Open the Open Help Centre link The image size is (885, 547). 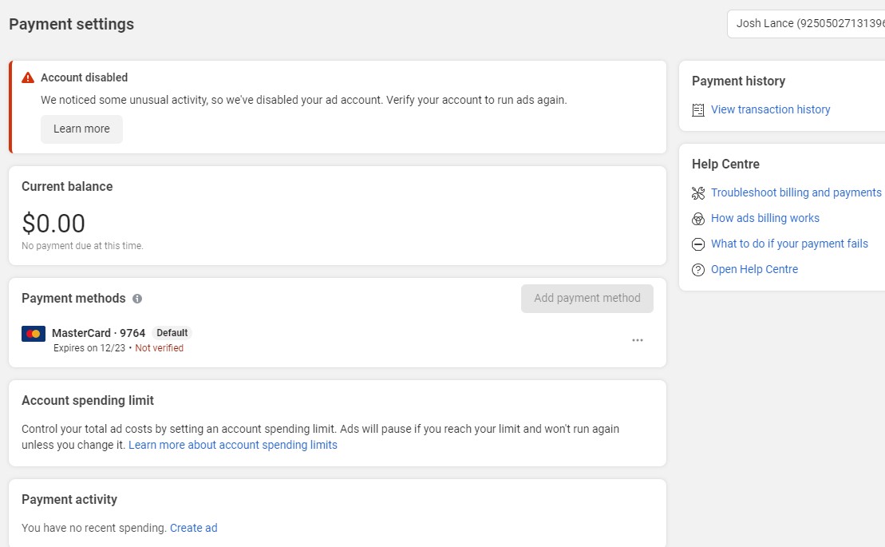754,269
